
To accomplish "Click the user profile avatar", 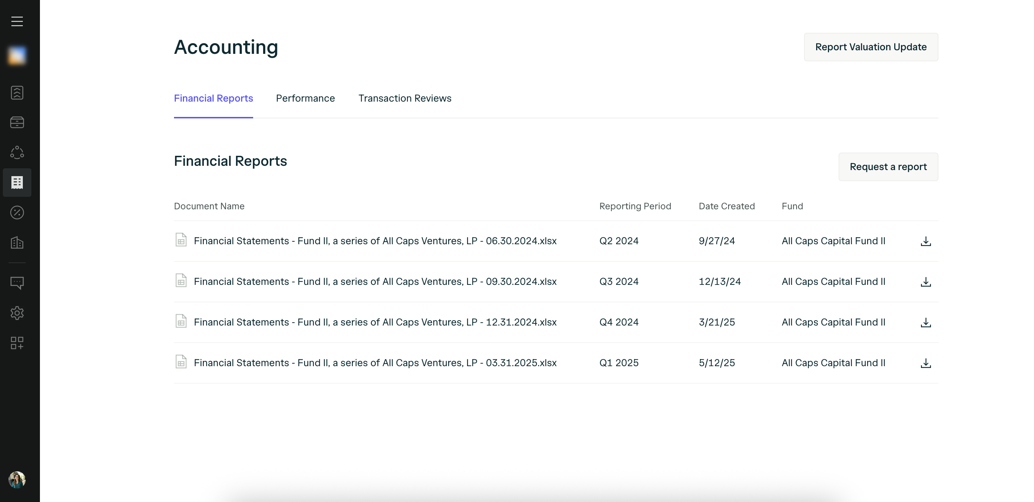I will click(x=17, y=480).
